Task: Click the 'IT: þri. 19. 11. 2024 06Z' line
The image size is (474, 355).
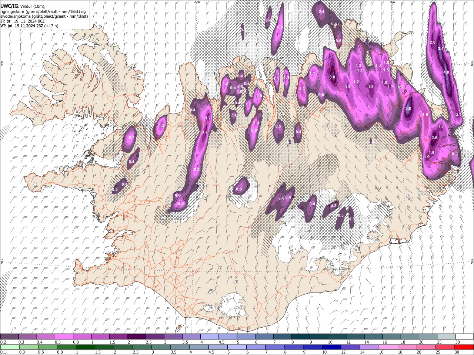Action: (x=22, y=21)
